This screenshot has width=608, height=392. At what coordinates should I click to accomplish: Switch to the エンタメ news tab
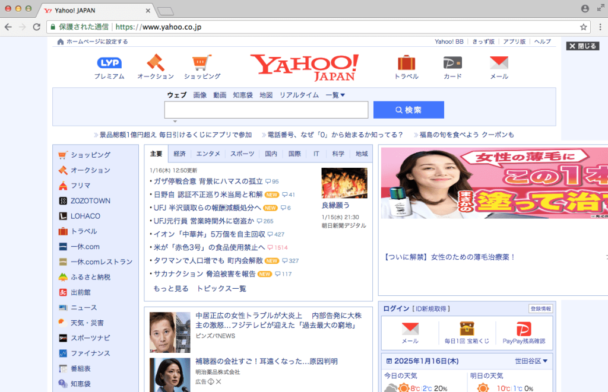(208, 154)
